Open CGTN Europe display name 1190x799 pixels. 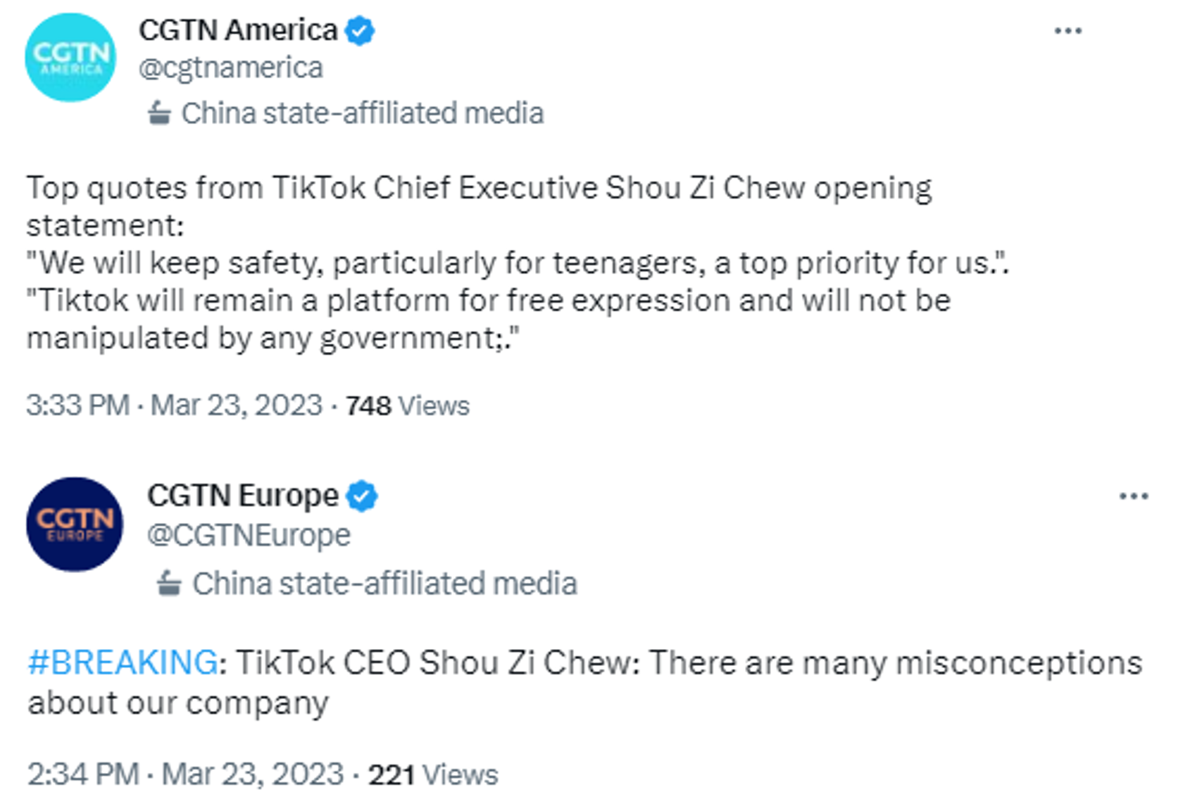(243, 496)
